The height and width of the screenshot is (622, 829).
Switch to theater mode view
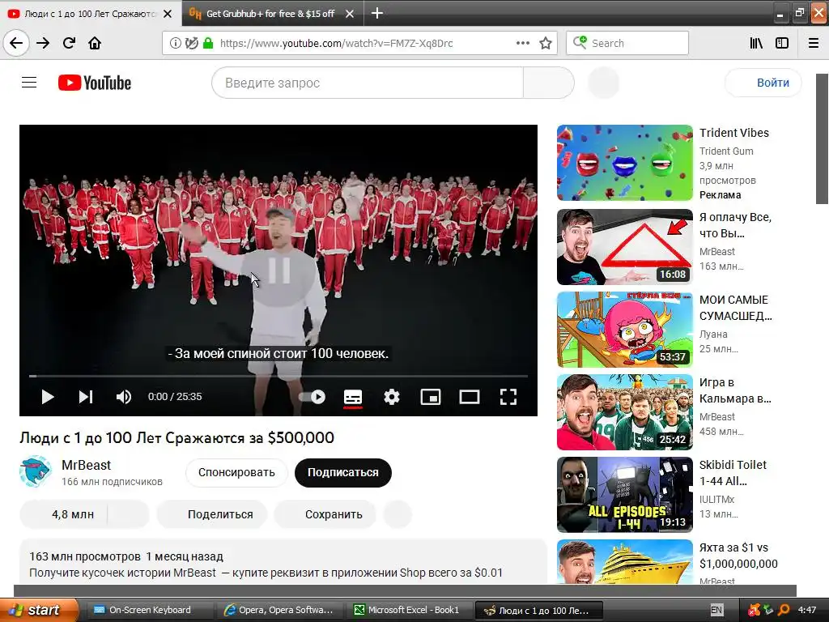point(469,397)
